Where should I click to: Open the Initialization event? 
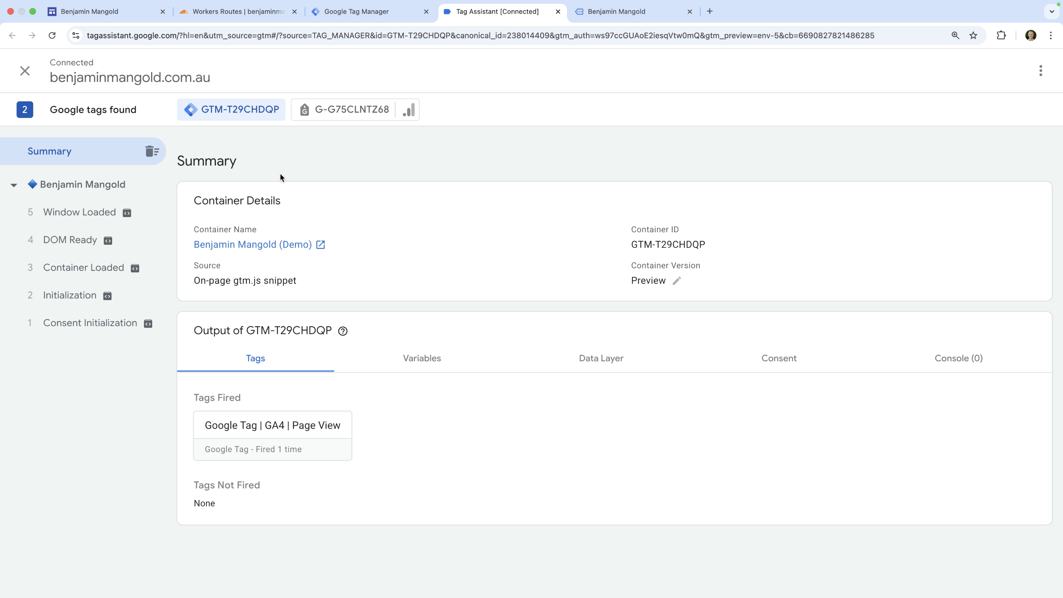click(69, 295)
